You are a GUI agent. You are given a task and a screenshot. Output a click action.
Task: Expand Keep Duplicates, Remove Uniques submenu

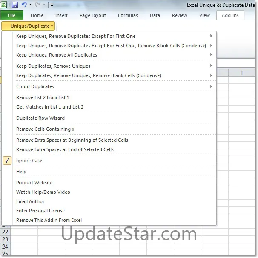coord(115,66)
